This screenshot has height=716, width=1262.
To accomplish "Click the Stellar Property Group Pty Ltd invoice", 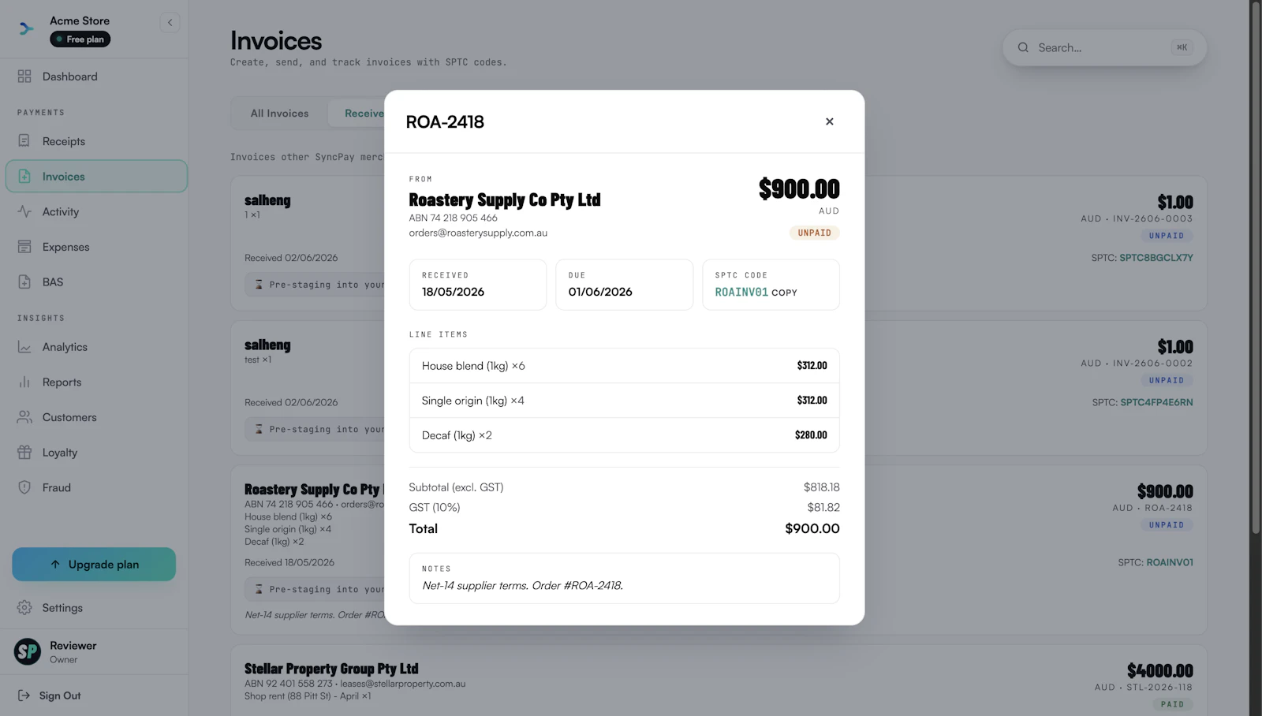I will [x=331, y=669].
